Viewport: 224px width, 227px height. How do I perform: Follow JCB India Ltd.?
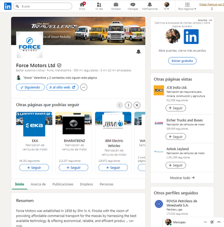click(176, 108)
